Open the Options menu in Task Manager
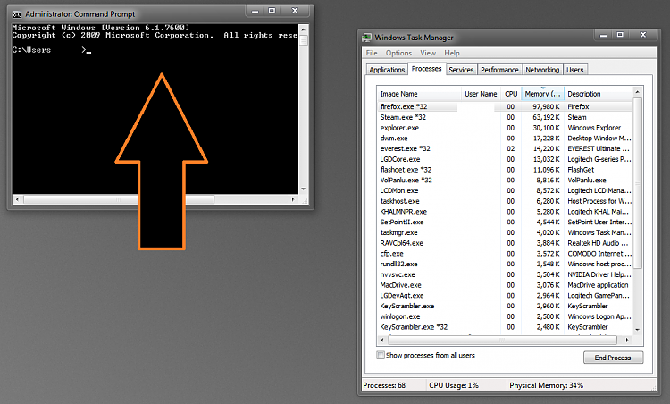The image size is (670, 404). (x=398, y=53)
